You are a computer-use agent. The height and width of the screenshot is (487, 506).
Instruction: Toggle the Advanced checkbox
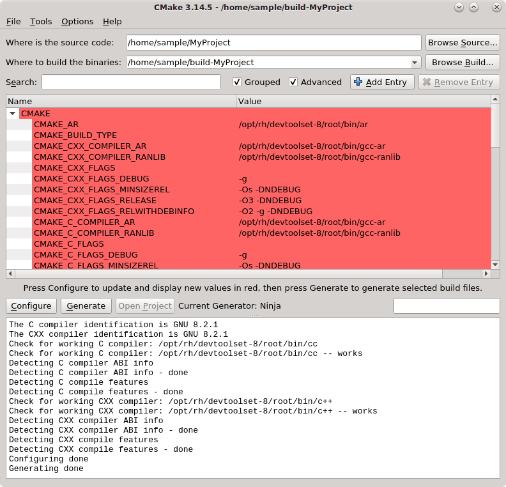pyautogui.click(x=293, y=82)
